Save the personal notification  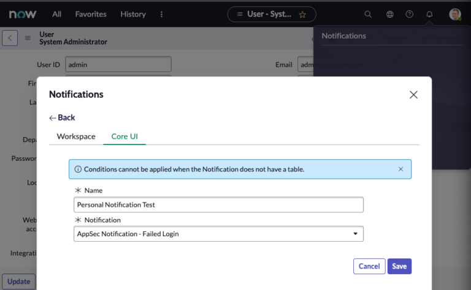(x=399, y=266)
